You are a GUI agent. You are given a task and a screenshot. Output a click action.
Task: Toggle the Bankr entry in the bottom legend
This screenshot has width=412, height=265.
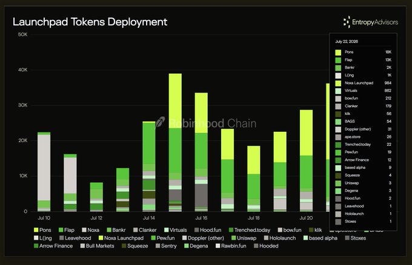coord(116,230)
